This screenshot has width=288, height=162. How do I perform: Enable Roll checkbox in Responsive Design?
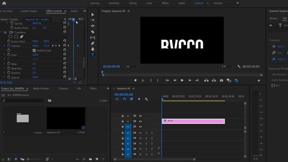[x=273, y=85]
